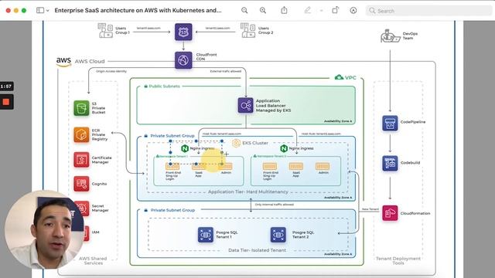The width and height of the screenshot is (495, 278).
Task: Click the document title text
Action: click(138, 10)
